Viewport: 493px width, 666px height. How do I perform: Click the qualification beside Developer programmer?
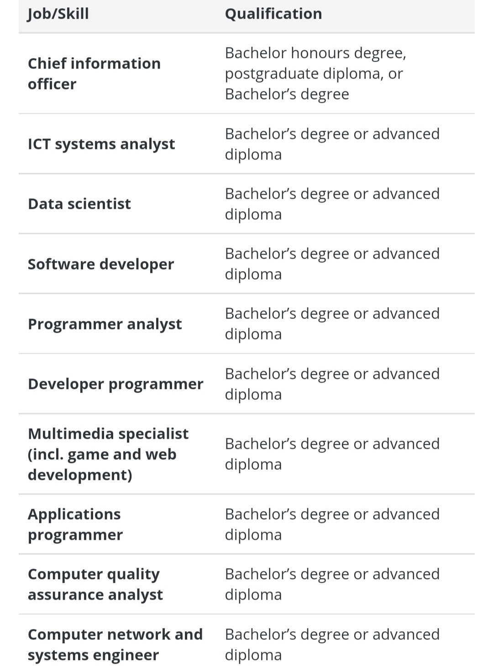[332, 384]
